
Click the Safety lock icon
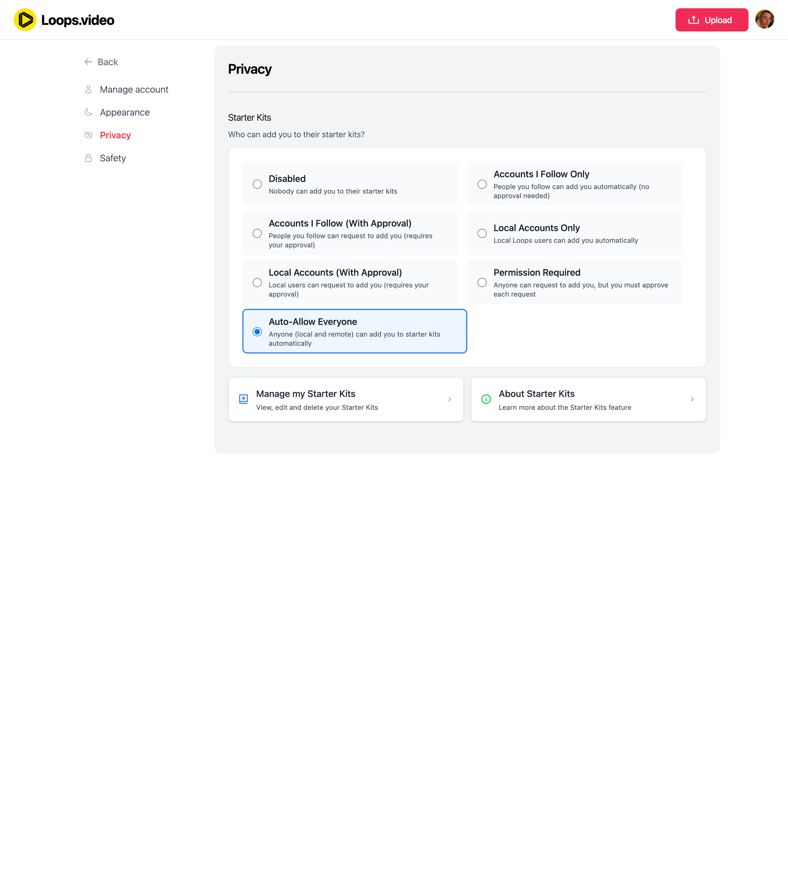[89, 158]
